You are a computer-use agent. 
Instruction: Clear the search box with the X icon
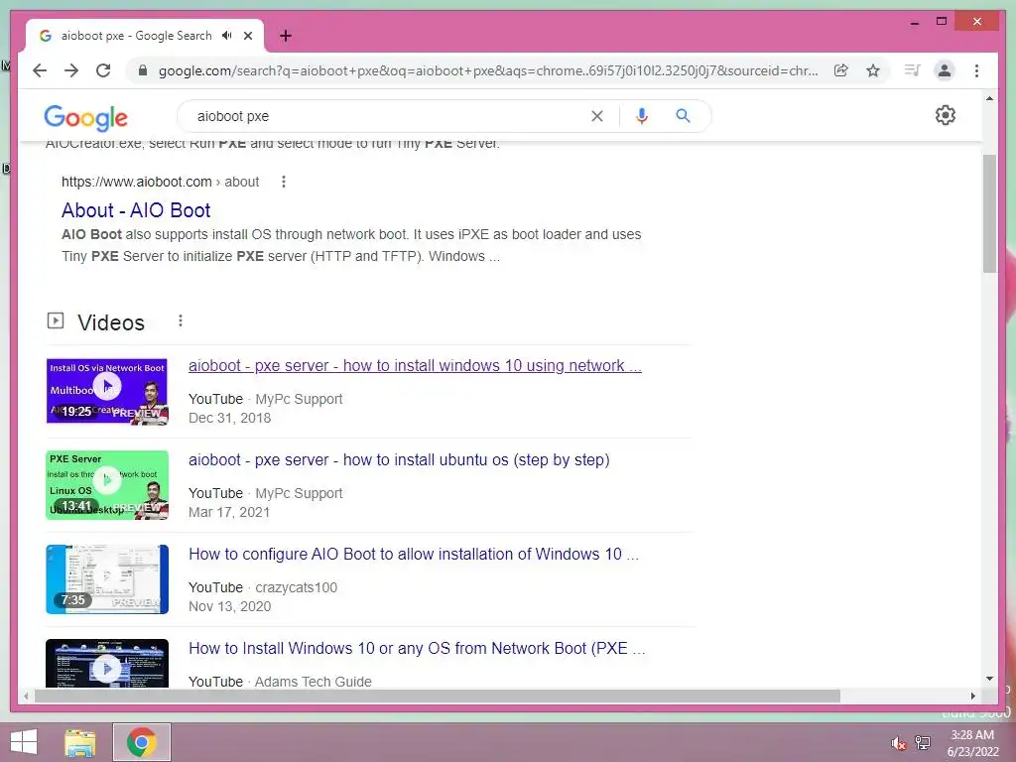coord(596,116)
